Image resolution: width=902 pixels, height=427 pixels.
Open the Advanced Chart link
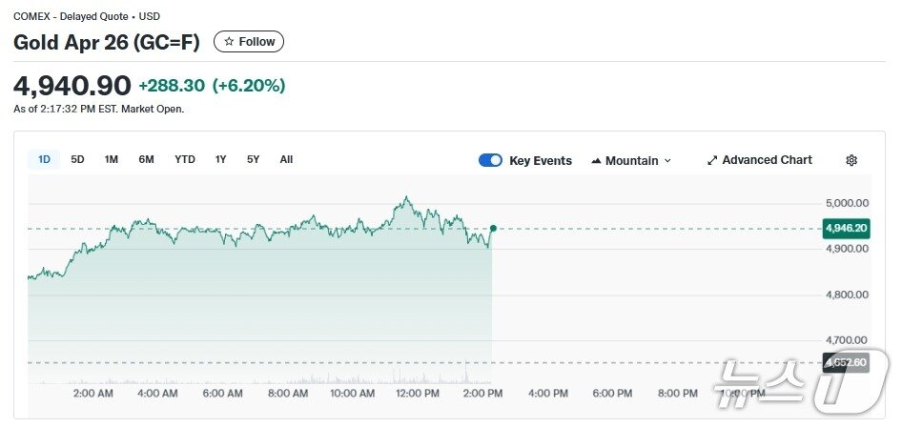tap(767, 160)
